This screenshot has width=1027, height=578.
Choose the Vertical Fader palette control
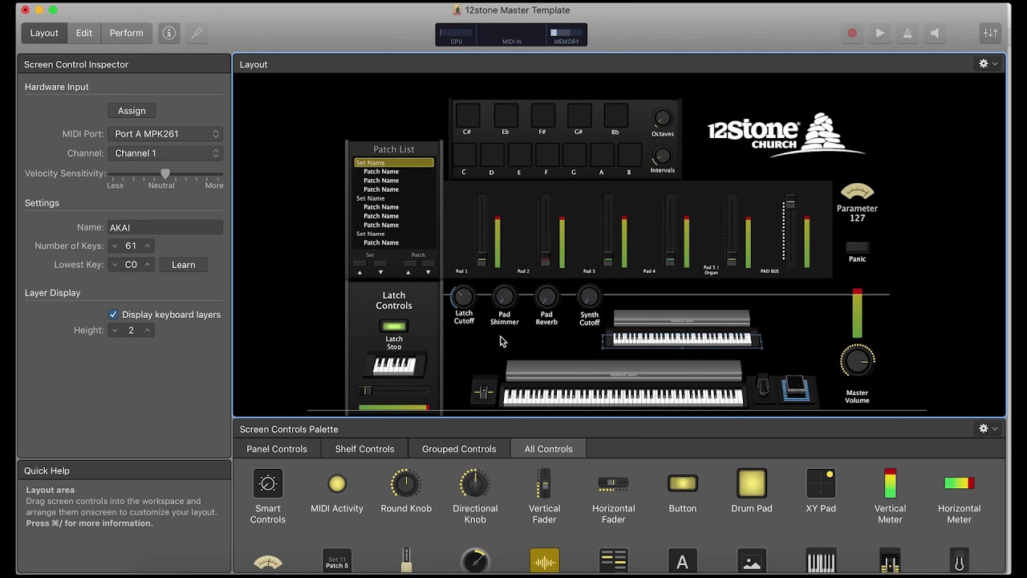point(544,496)
